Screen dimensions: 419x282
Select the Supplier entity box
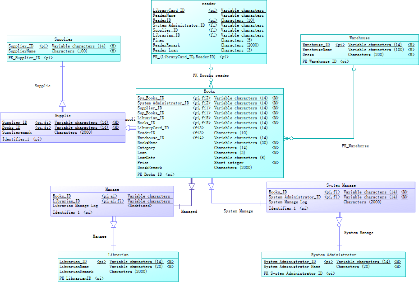pyautogui.click(x=63, y=39)
